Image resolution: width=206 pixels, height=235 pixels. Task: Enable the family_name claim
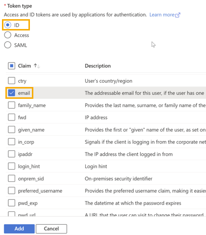click(x=11, y=105)
